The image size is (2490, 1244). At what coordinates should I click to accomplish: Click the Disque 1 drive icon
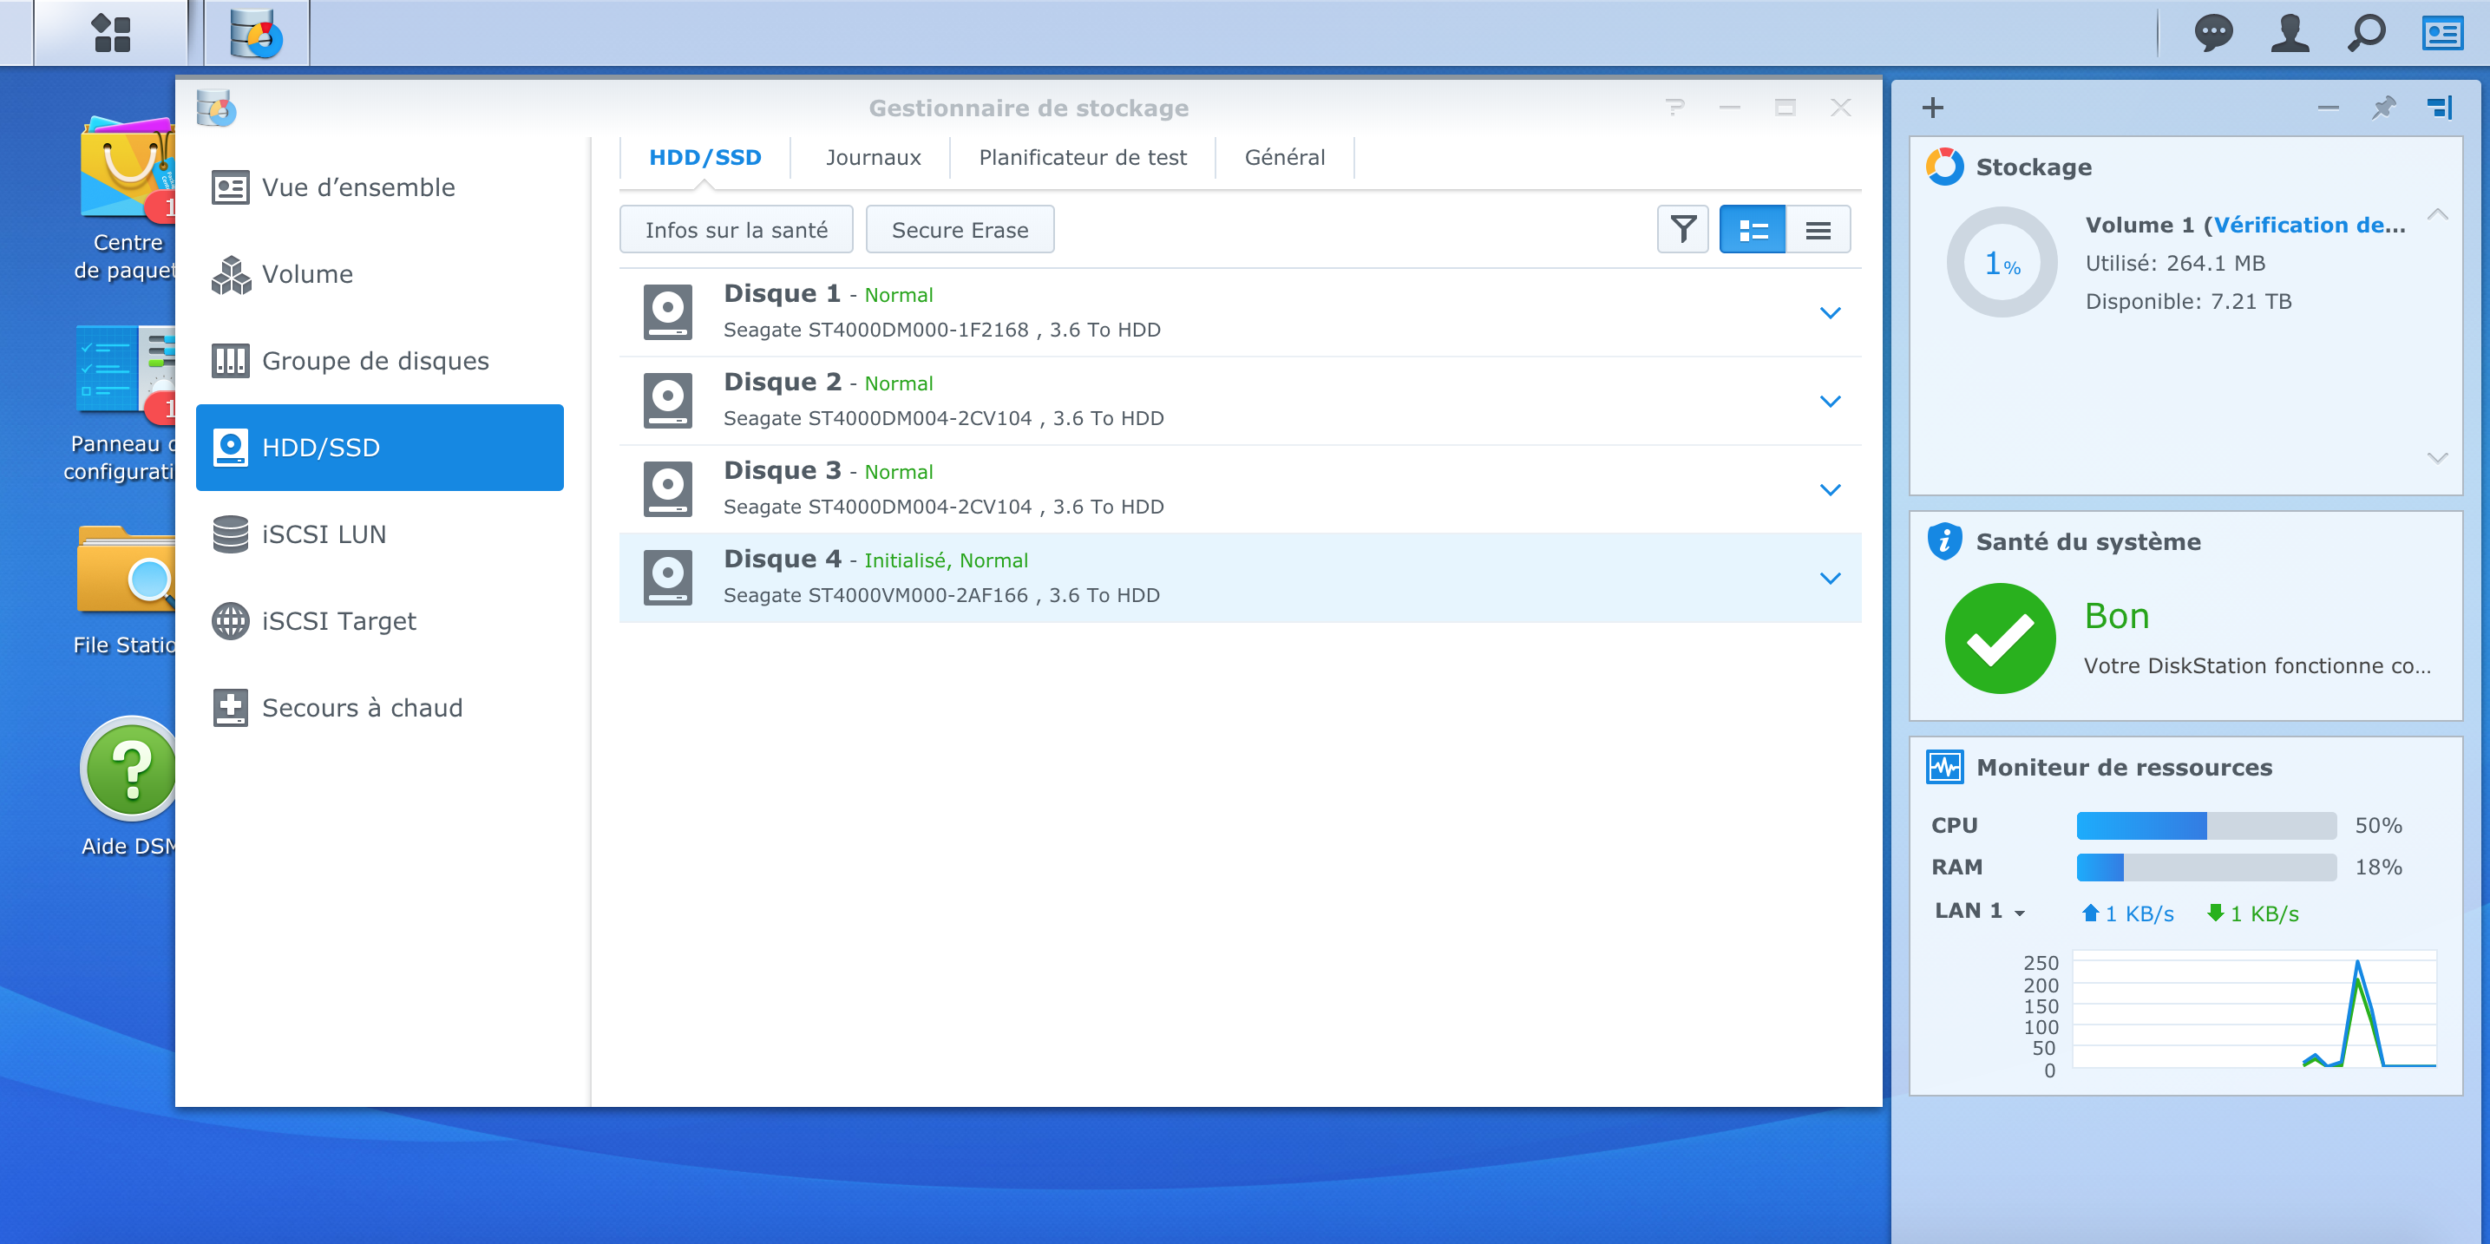pyautogui.click(x=668, y=312)
